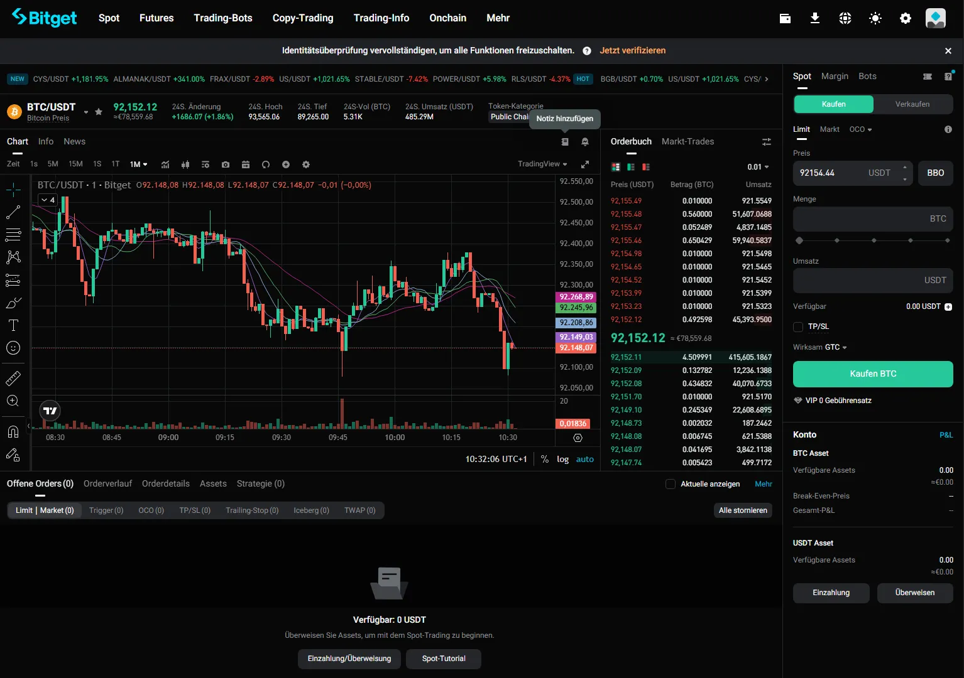Image resolution: width=964 pixels, height=678 pixels.
Task: Click the add note icon
Action: click(x=565, y=142)
